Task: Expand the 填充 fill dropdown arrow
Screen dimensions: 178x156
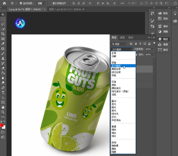Action: point(154,55)
